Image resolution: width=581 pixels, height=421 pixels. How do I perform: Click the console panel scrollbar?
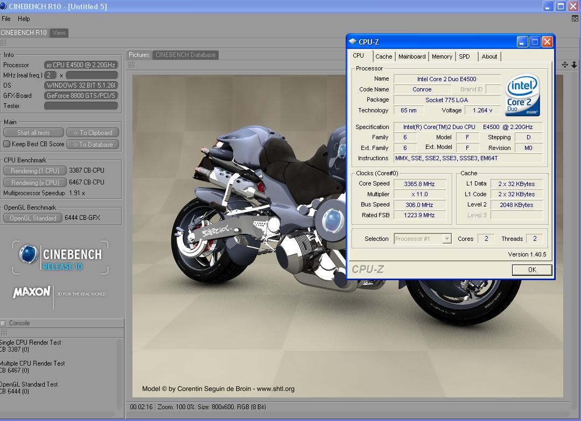coord(120,374)
